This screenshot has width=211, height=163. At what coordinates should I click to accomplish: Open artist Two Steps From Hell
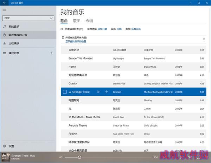click(123, 134)
